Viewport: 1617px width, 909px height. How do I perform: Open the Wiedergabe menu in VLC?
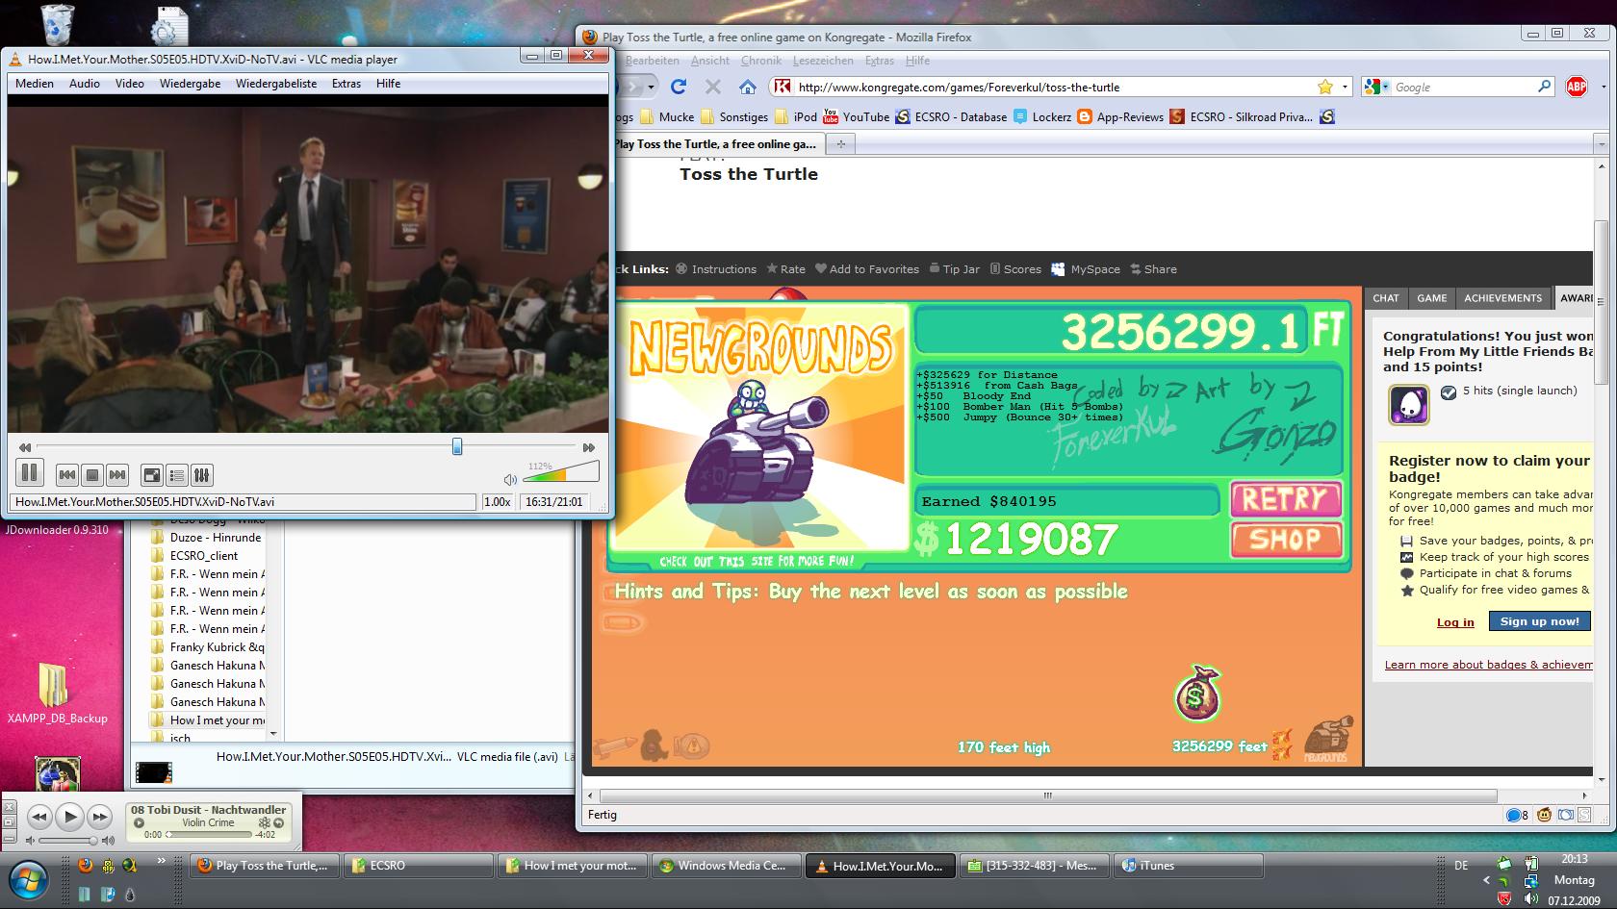point(190,84)
